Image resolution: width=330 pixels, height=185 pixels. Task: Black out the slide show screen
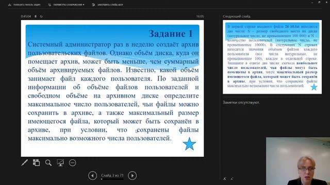[x=60, y=162]
